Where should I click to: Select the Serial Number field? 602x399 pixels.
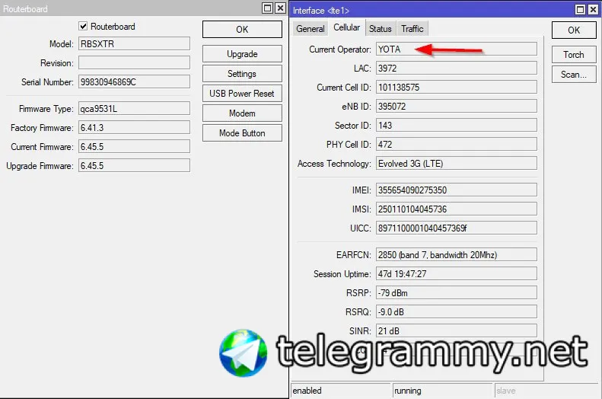[x=135, y=81]
